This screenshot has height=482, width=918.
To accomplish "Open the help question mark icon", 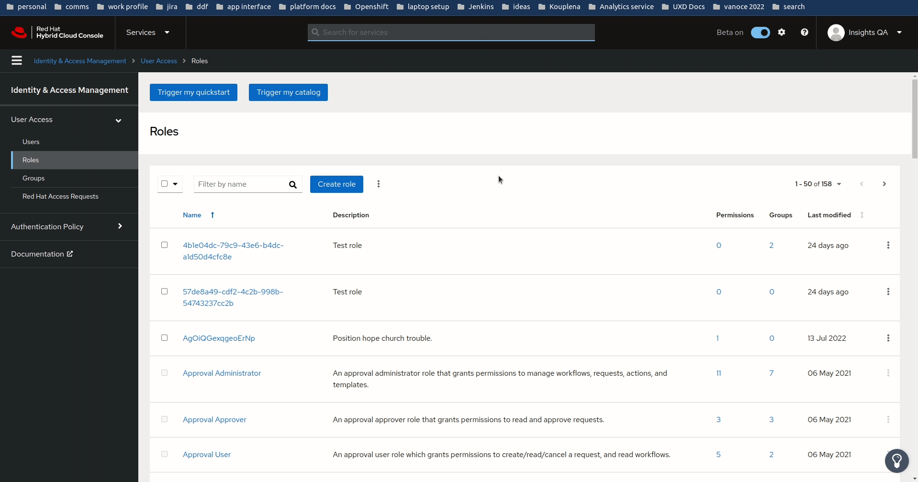I will (805, 32).
